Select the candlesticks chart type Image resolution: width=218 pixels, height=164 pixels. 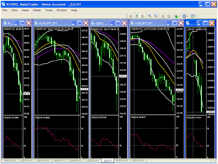pyautogui.click(x=137, y=16)
